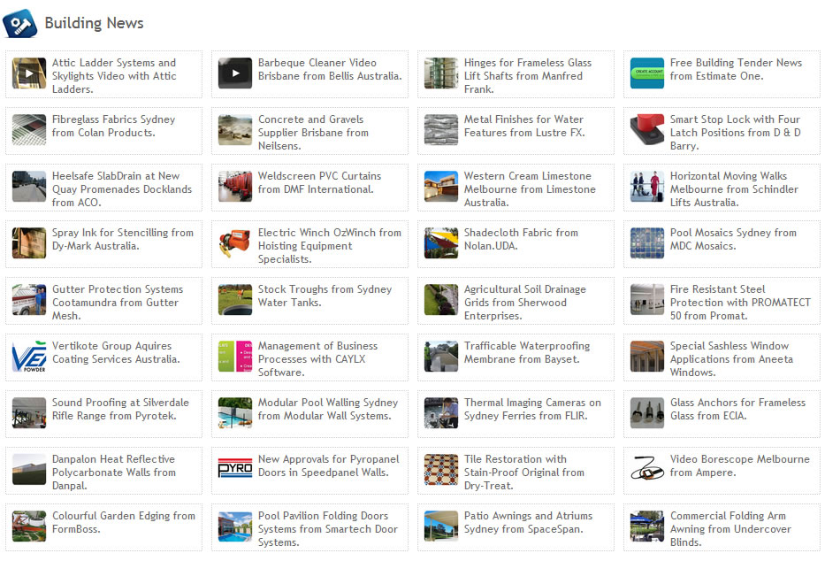Image resolution: width=825 pixels, height=561 pixels.
Task: Open the red Smart Stop Lock thumbnail
Action: pyautogui.click(x=647, y=130)
